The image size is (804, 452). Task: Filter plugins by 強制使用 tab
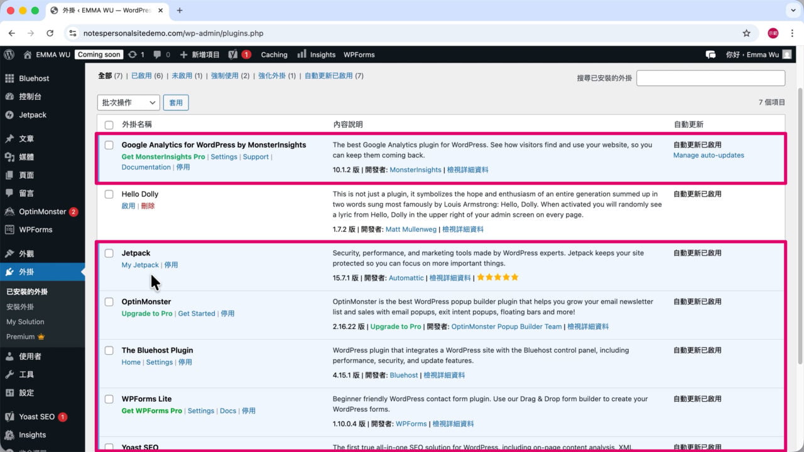[224, 76]
